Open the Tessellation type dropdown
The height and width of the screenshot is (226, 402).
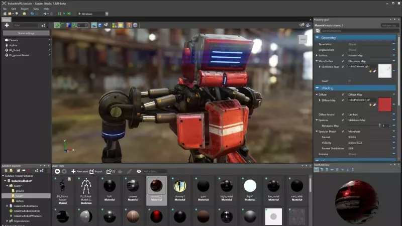394,44
